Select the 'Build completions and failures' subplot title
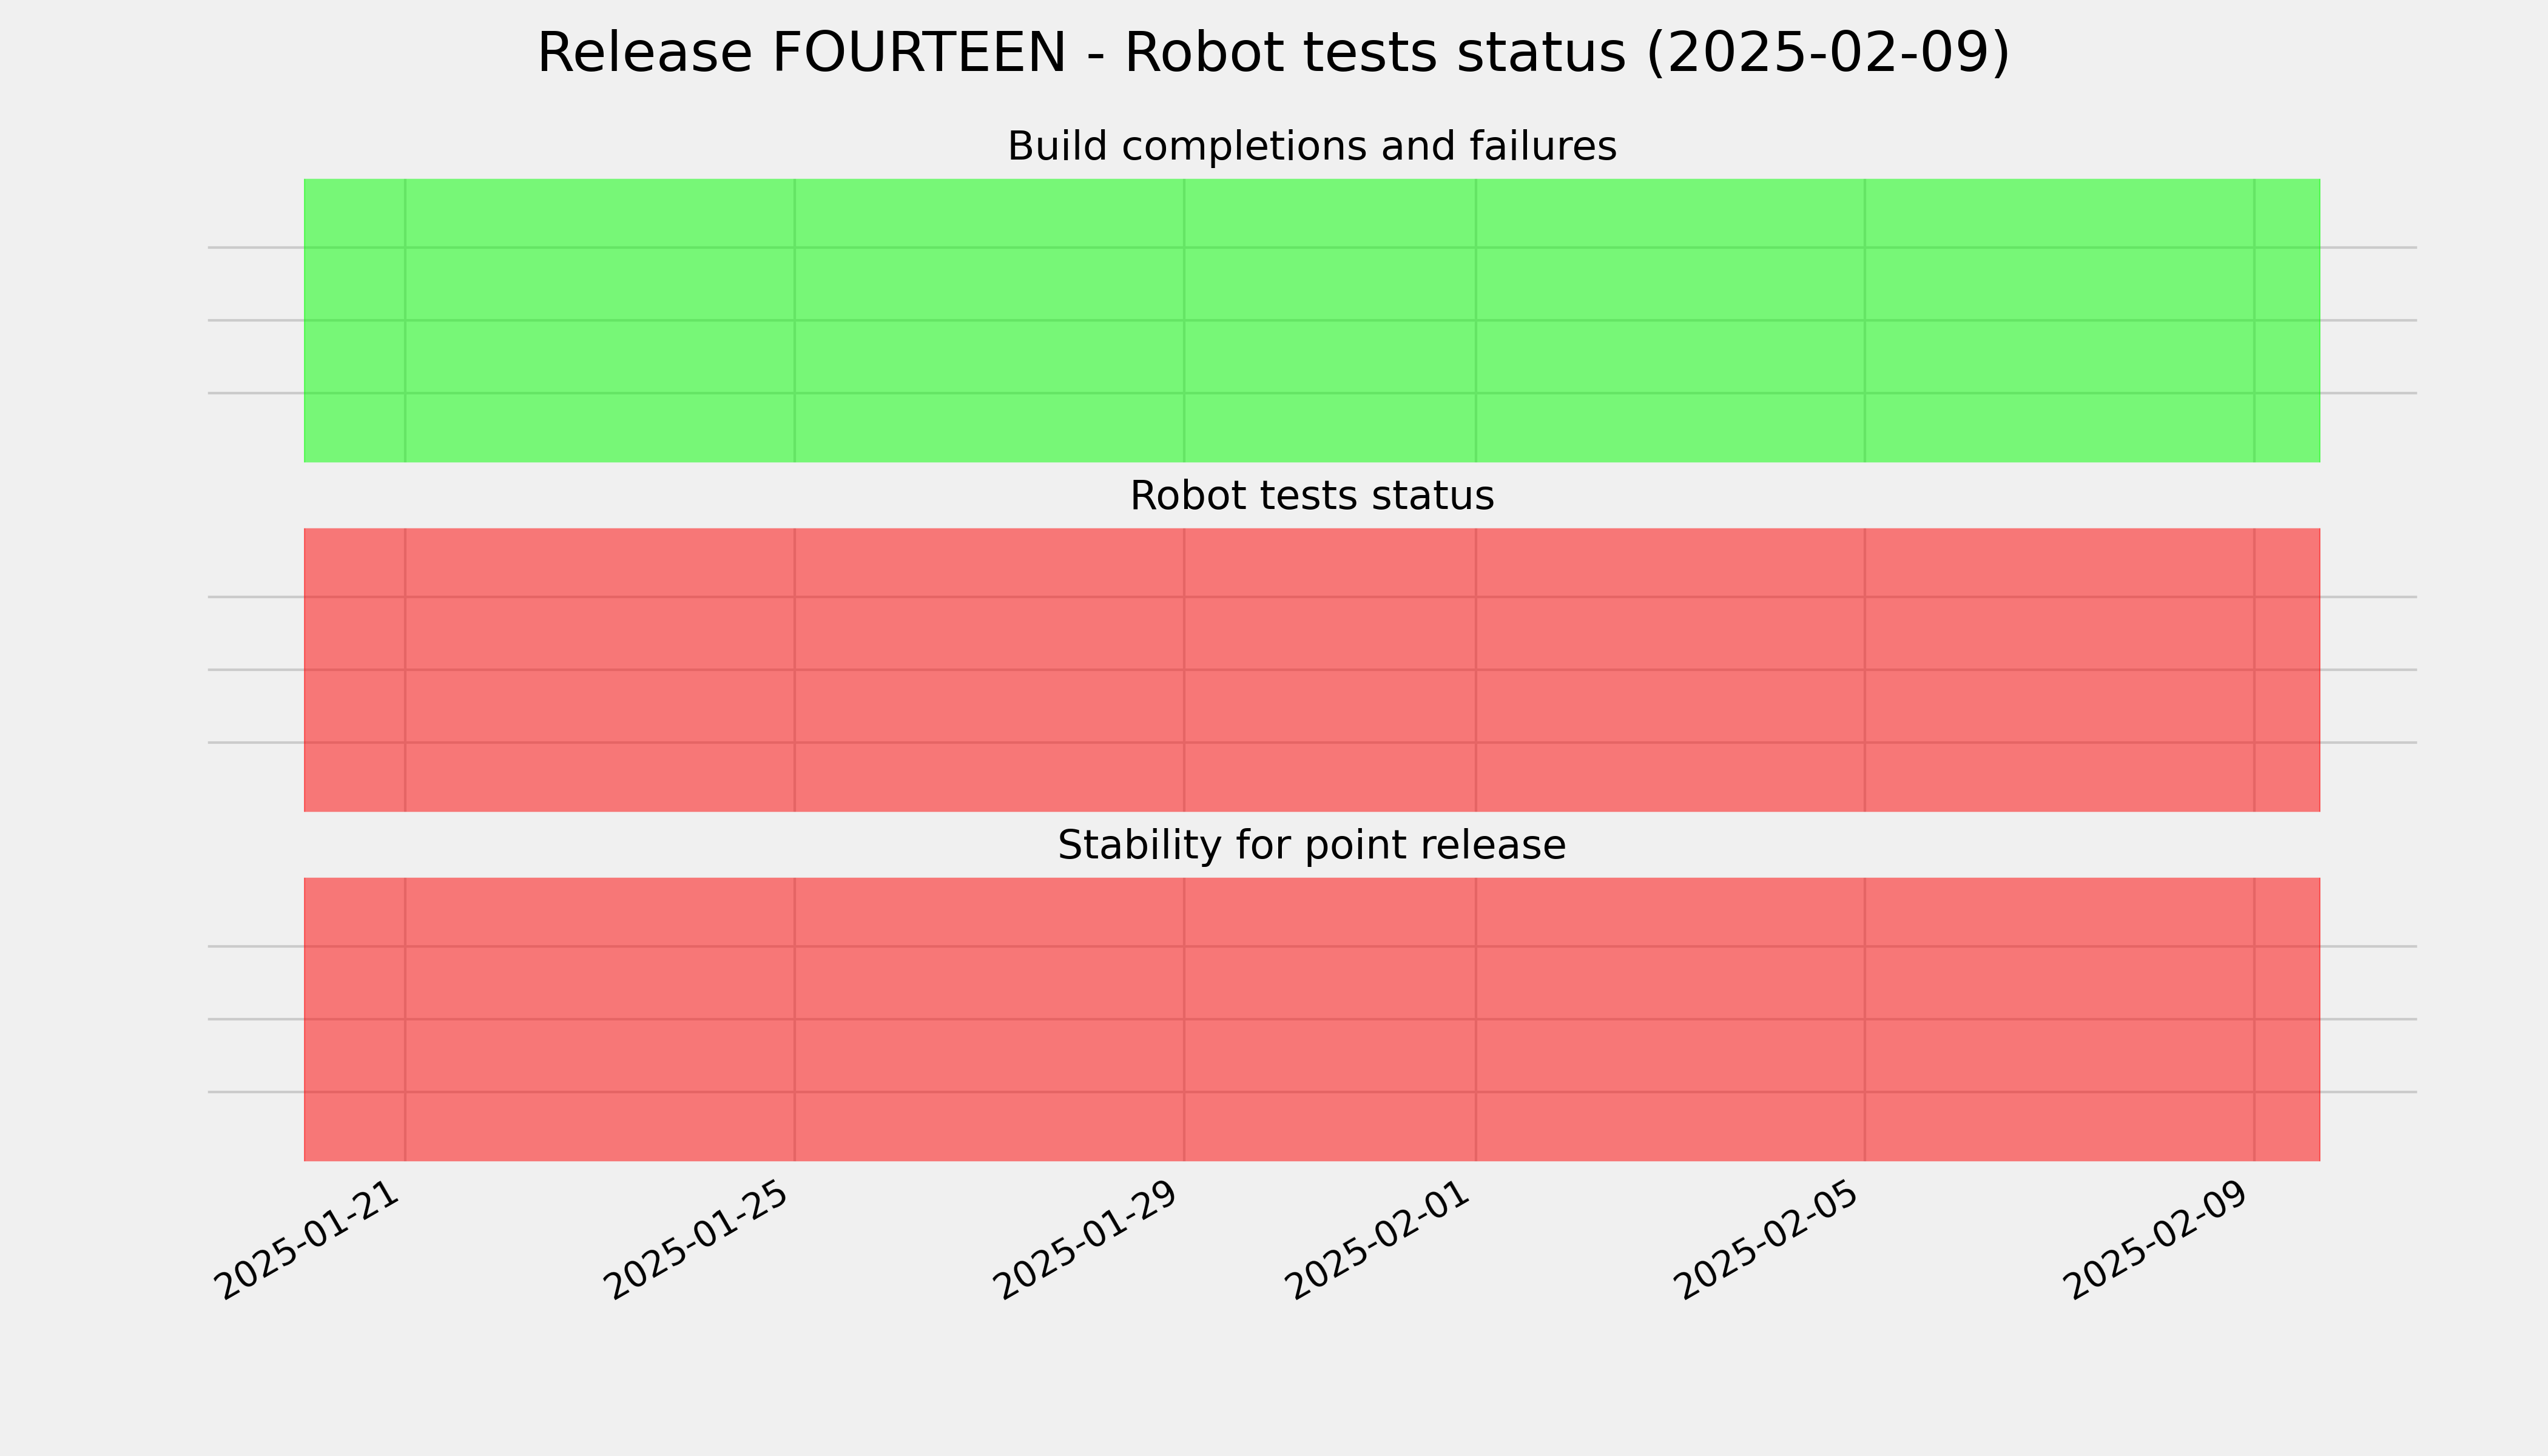This screenshot has height=1456, width=2548. coord(1311,147)
